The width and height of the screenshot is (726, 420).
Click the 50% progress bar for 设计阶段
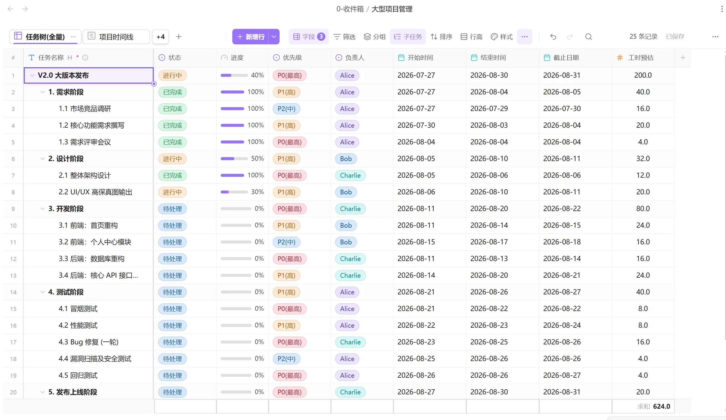(x=234, y=159)
